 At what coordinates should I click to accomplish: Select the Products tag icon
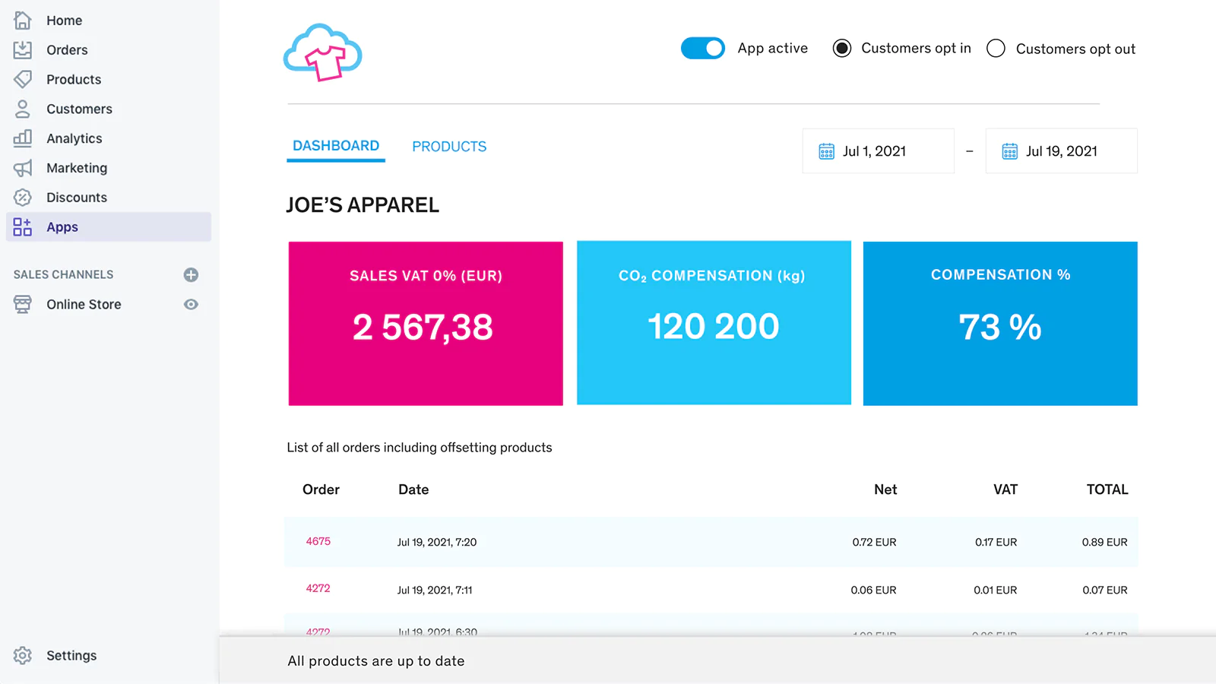(23, 79)
